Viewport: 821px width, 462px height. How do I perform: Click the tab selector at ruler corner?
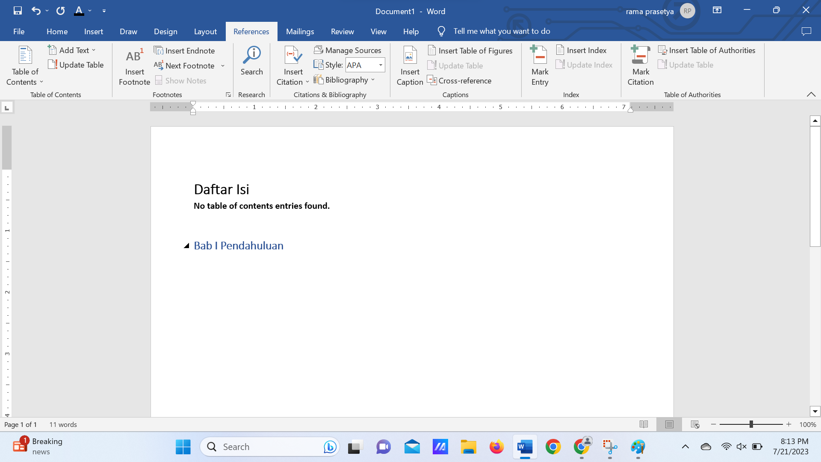click(x=7, y=107)
